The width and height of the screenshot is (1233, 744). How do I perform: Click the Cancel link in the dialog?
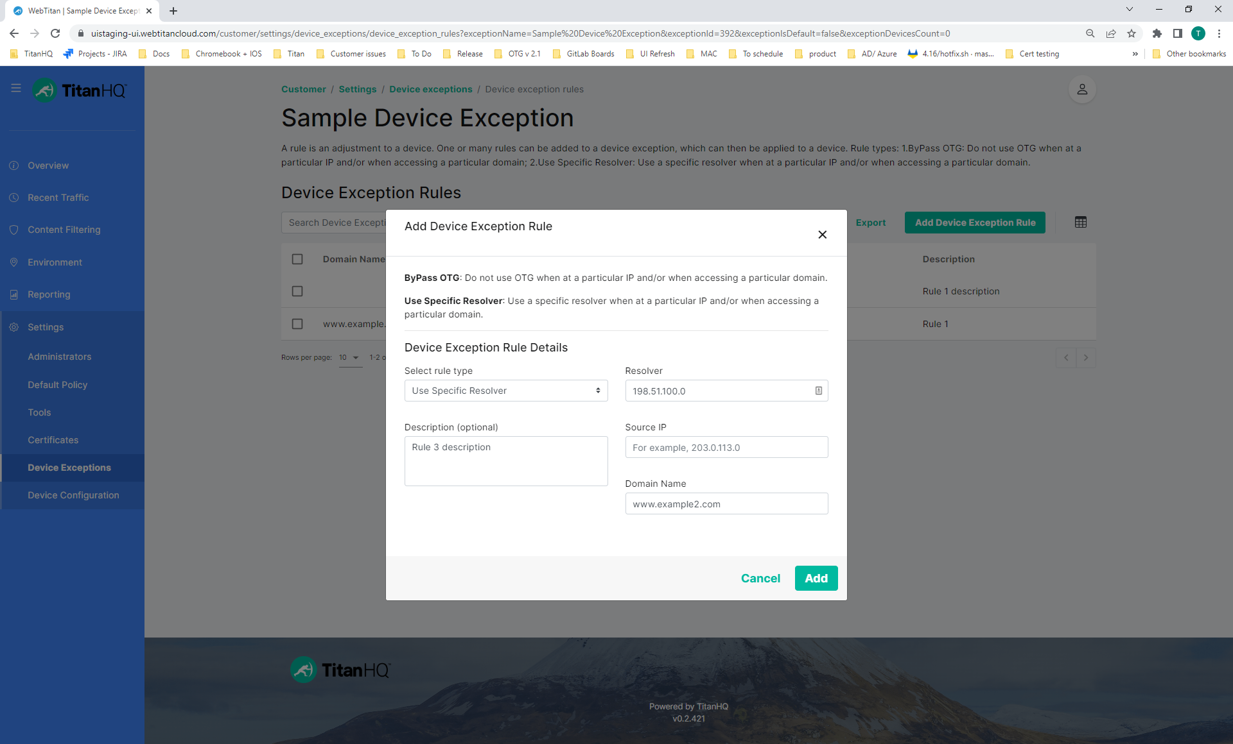click(760, 578)
